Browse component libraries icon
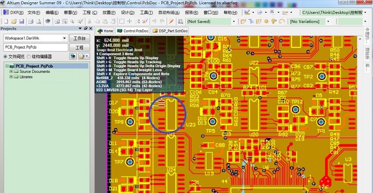The width and height of the screenshot is (373, 193). tap(180, 21)
